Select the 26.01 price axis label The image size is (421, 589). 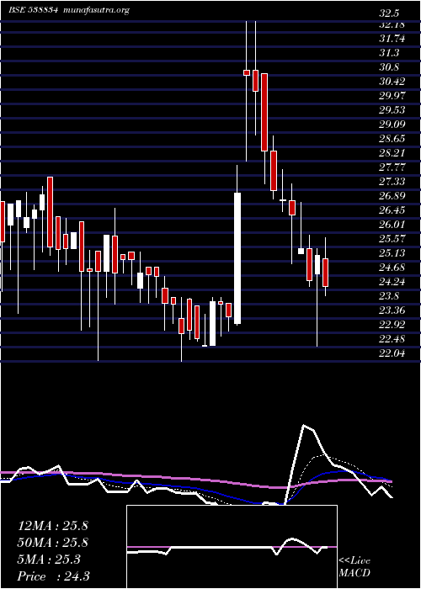(392, 225)
